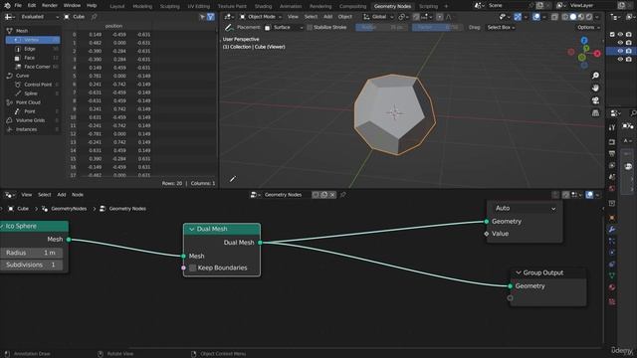This screenshot has height=358, width=637.
Task: Pin the Geometry Nodes node tree
Action: (342, 195)
